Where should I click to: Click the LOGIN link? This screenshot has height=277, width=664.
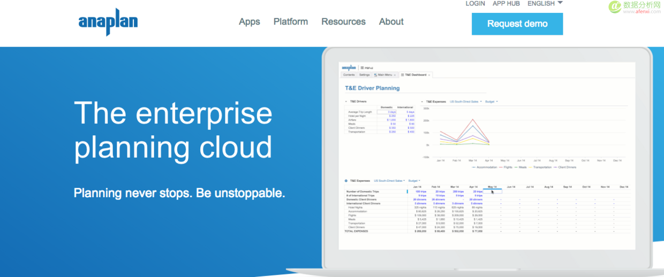click(476, 3)
